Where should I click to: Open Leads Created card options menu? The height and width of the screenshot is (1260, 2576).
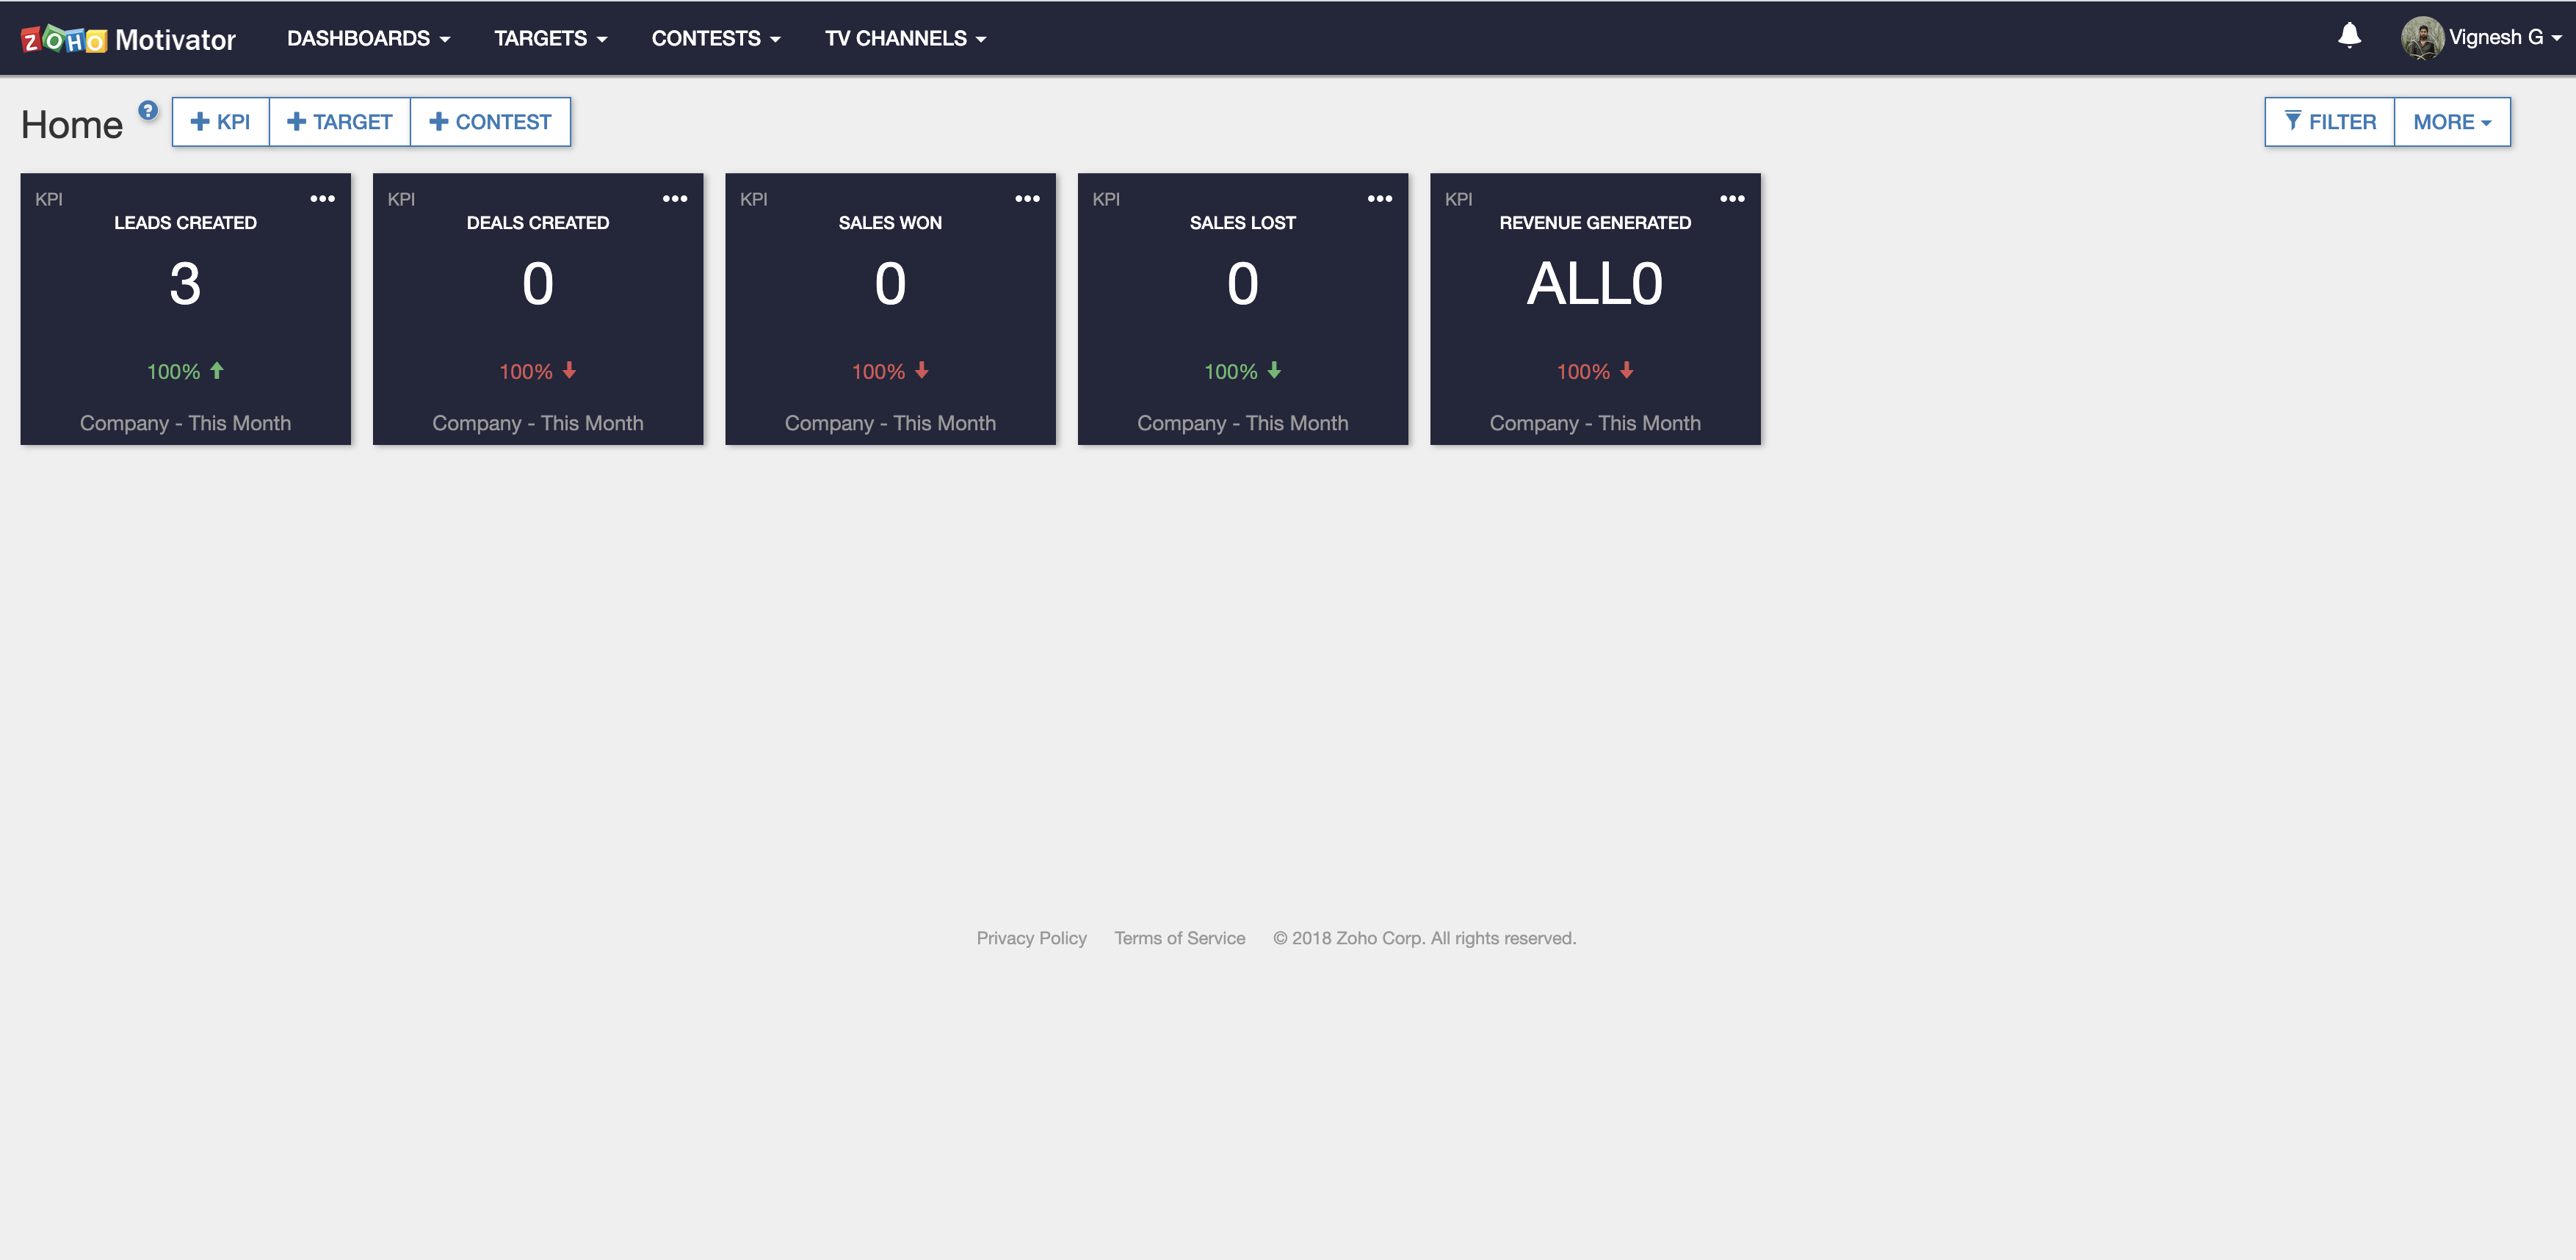click(322, 198)
